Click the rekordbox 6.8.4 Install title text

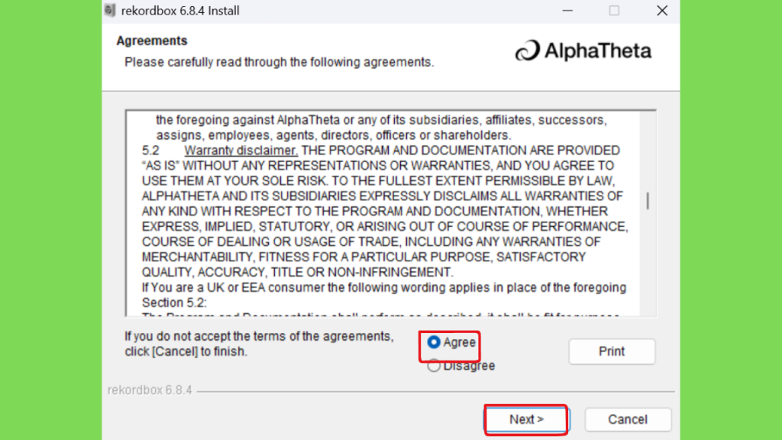click(180, 11)
